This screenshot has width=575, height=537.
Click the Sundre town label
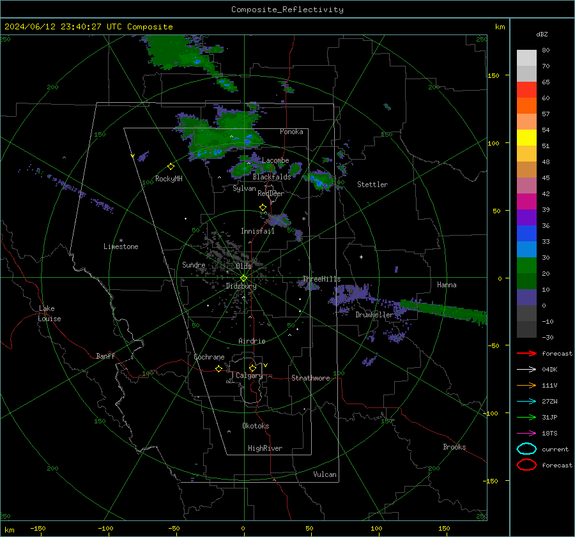(194, 264)
